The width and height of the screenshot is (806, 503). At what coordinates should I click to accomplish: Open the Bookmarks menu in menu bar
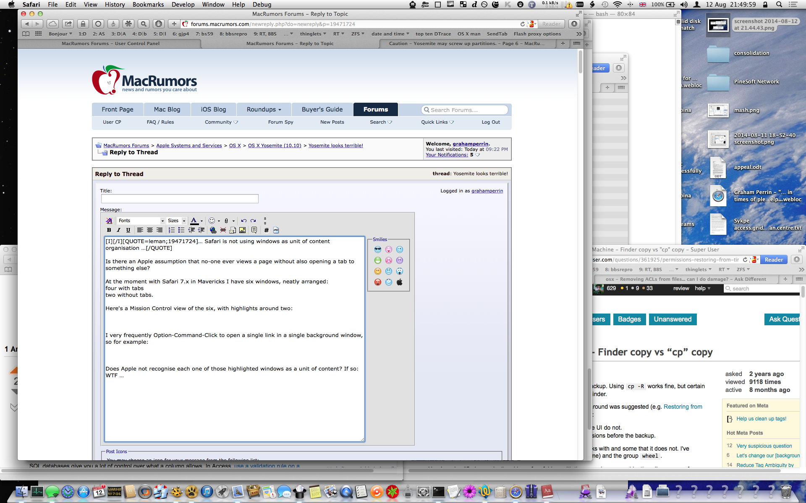148,5
